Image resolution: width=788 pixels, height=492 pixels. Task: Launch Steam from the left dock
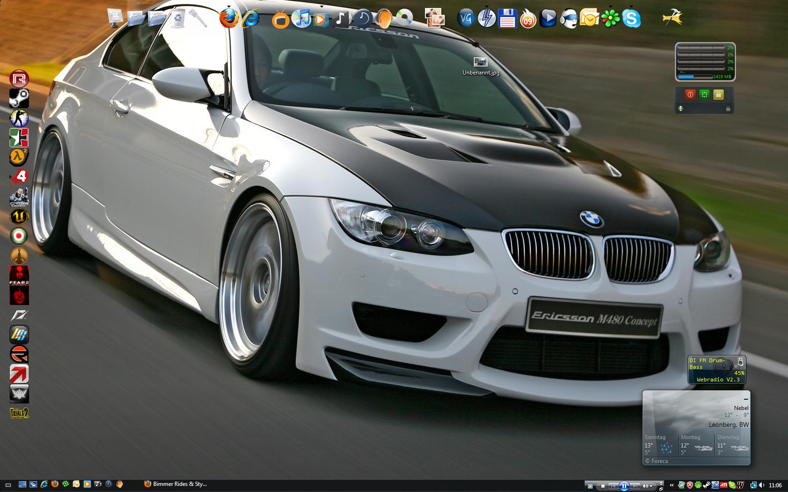[19, 98]
